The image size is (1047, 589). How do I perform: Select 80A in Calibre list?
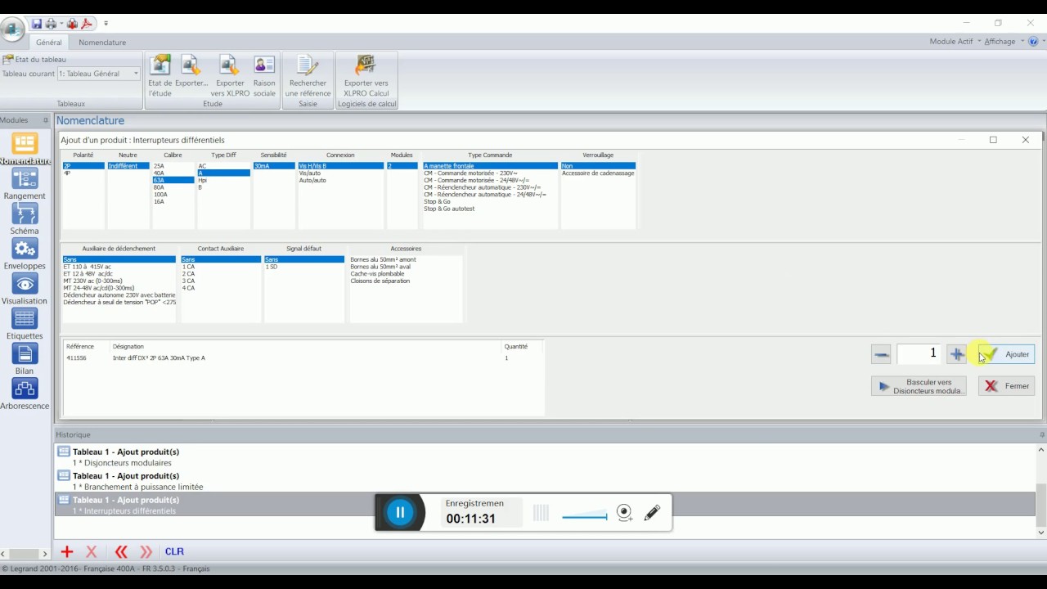tap(173, 187)
